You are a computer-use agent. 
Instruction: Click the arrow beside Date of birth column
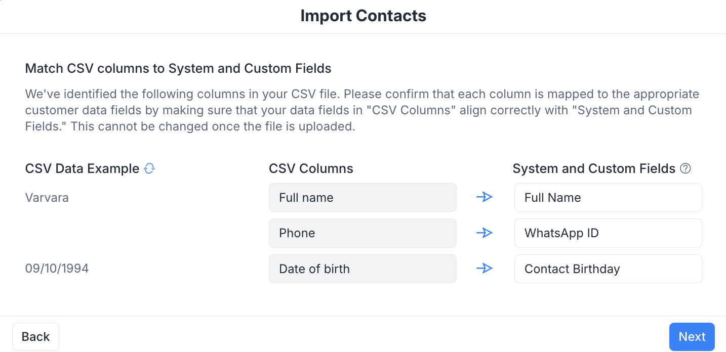point(485,269)
